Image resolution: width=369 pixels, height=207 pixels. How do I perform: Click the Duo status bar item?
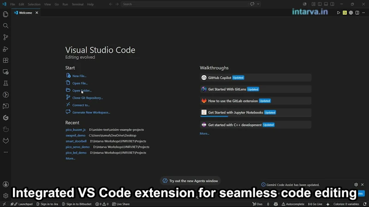click(x=257, y=204)
